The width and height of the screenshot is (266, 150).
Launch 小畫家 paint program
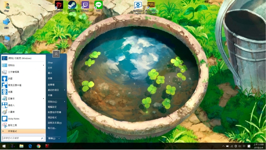point(23,112)
